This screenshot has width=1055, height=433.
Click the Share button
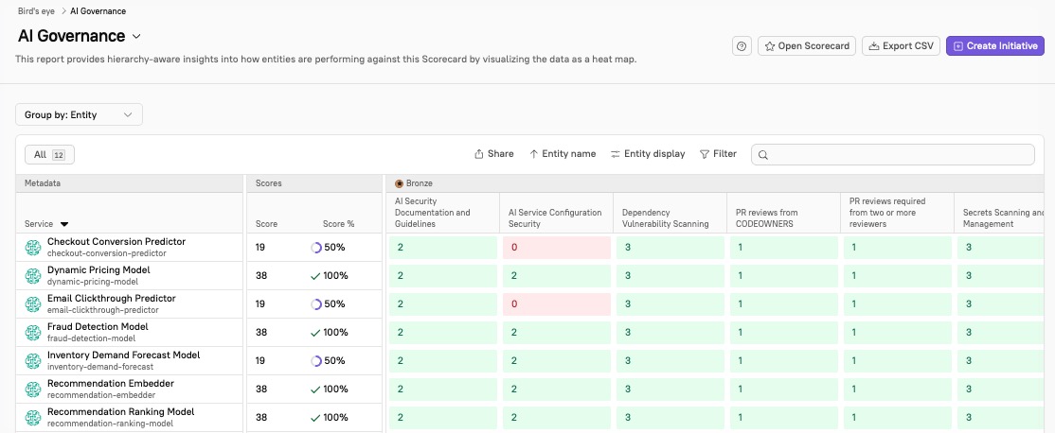493,154
